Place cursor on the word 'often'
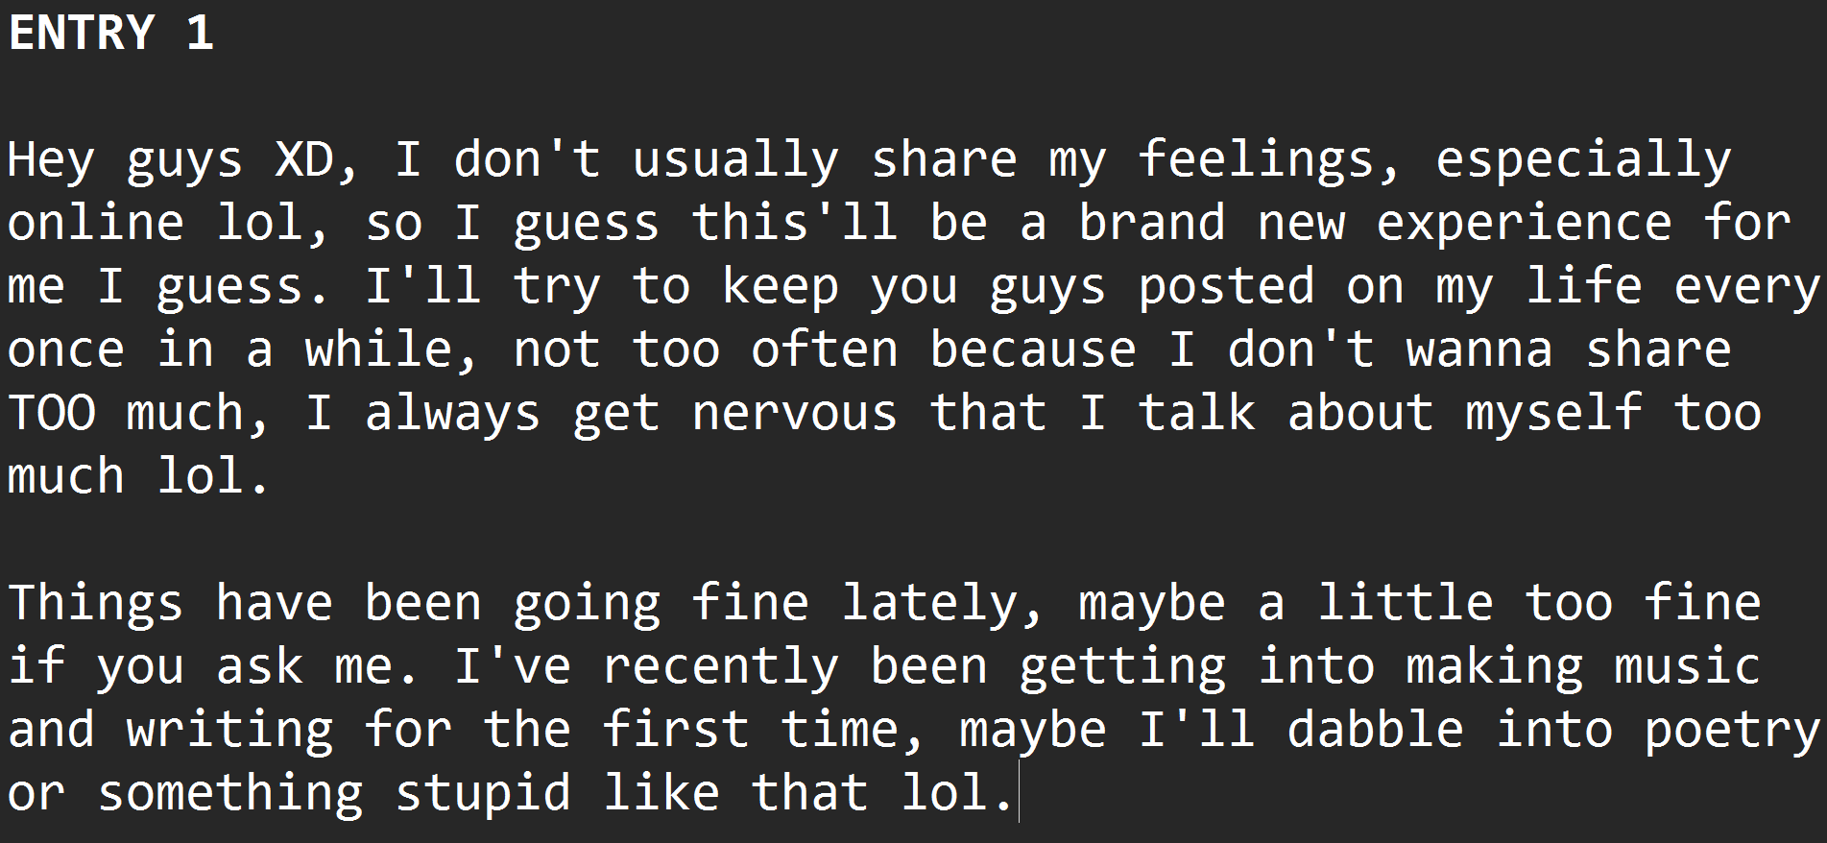The height and width of the screenshot is (843, 1827). click(x=824, y=349)
